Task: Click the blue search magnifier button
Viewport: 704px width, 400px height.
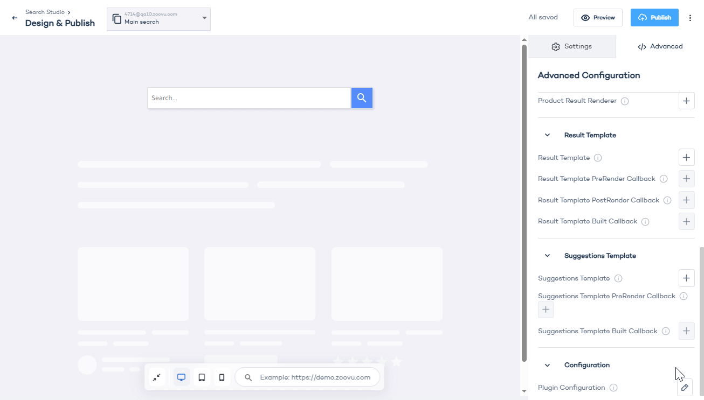Action: pyautogui.click(x=362, y=97)
